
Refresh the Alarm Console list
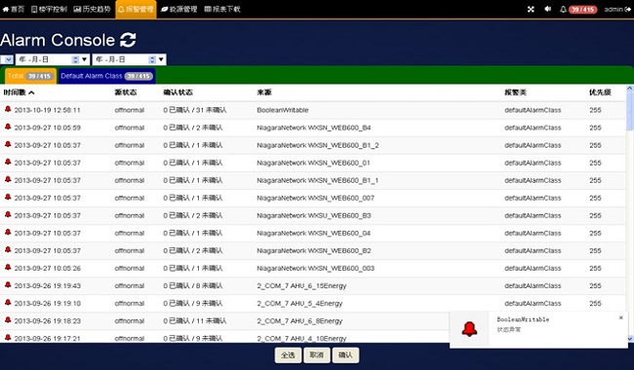coord(128,40)
